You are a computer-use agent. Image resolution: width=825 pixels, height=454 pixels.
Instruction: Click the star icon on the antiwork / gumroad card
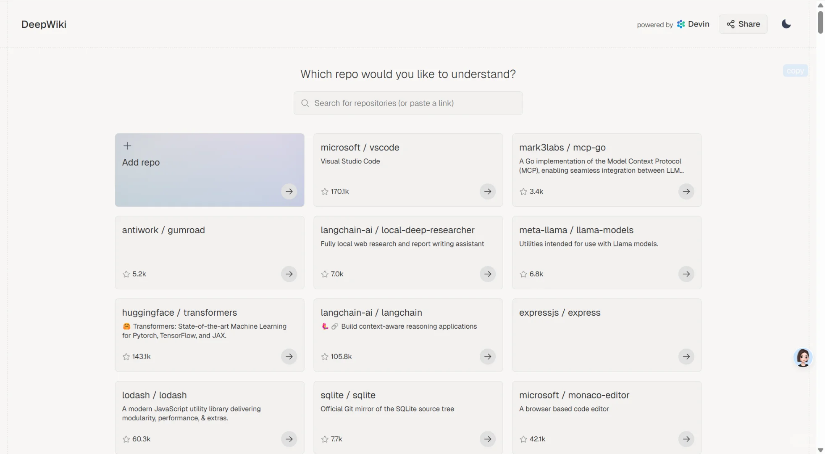tap(126, 274)
